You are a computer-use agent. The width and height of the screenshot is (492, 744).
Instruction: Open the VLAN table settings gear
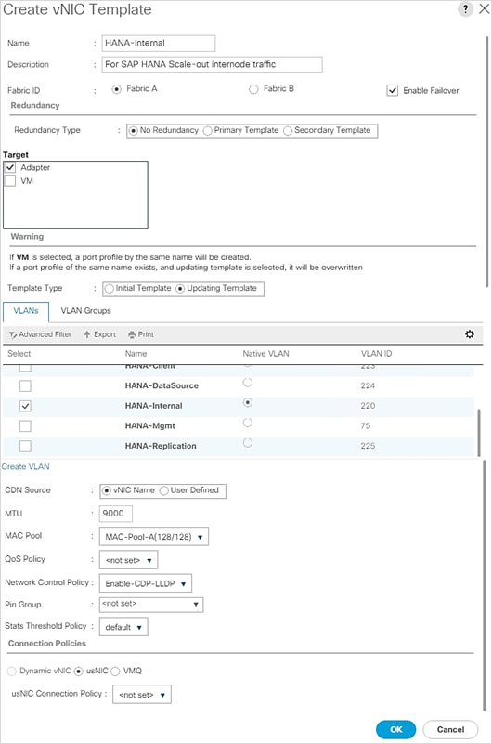[469, 334]
